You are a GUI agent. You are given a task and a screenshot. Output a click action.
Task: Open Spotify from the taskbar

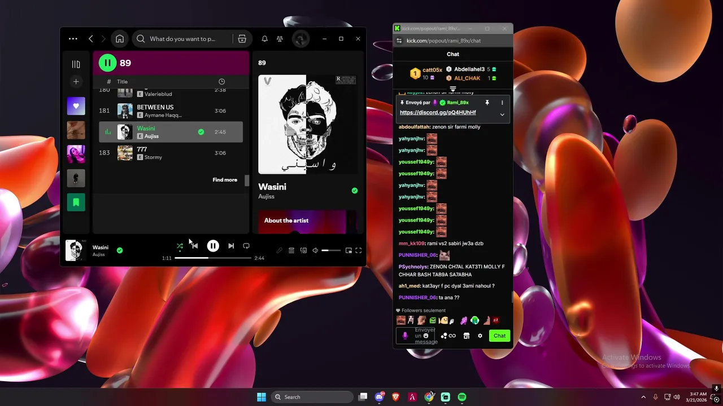pyautogui.click(x=462, y=397)
